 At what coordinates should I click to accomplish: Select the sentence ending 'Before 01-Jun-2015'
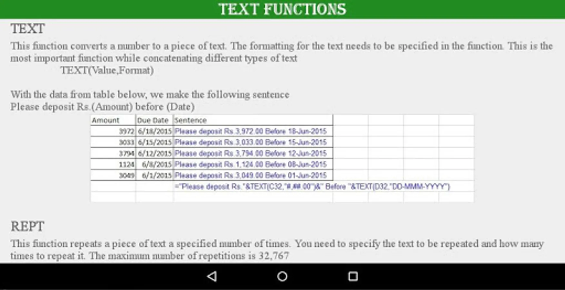click(253, 175)
